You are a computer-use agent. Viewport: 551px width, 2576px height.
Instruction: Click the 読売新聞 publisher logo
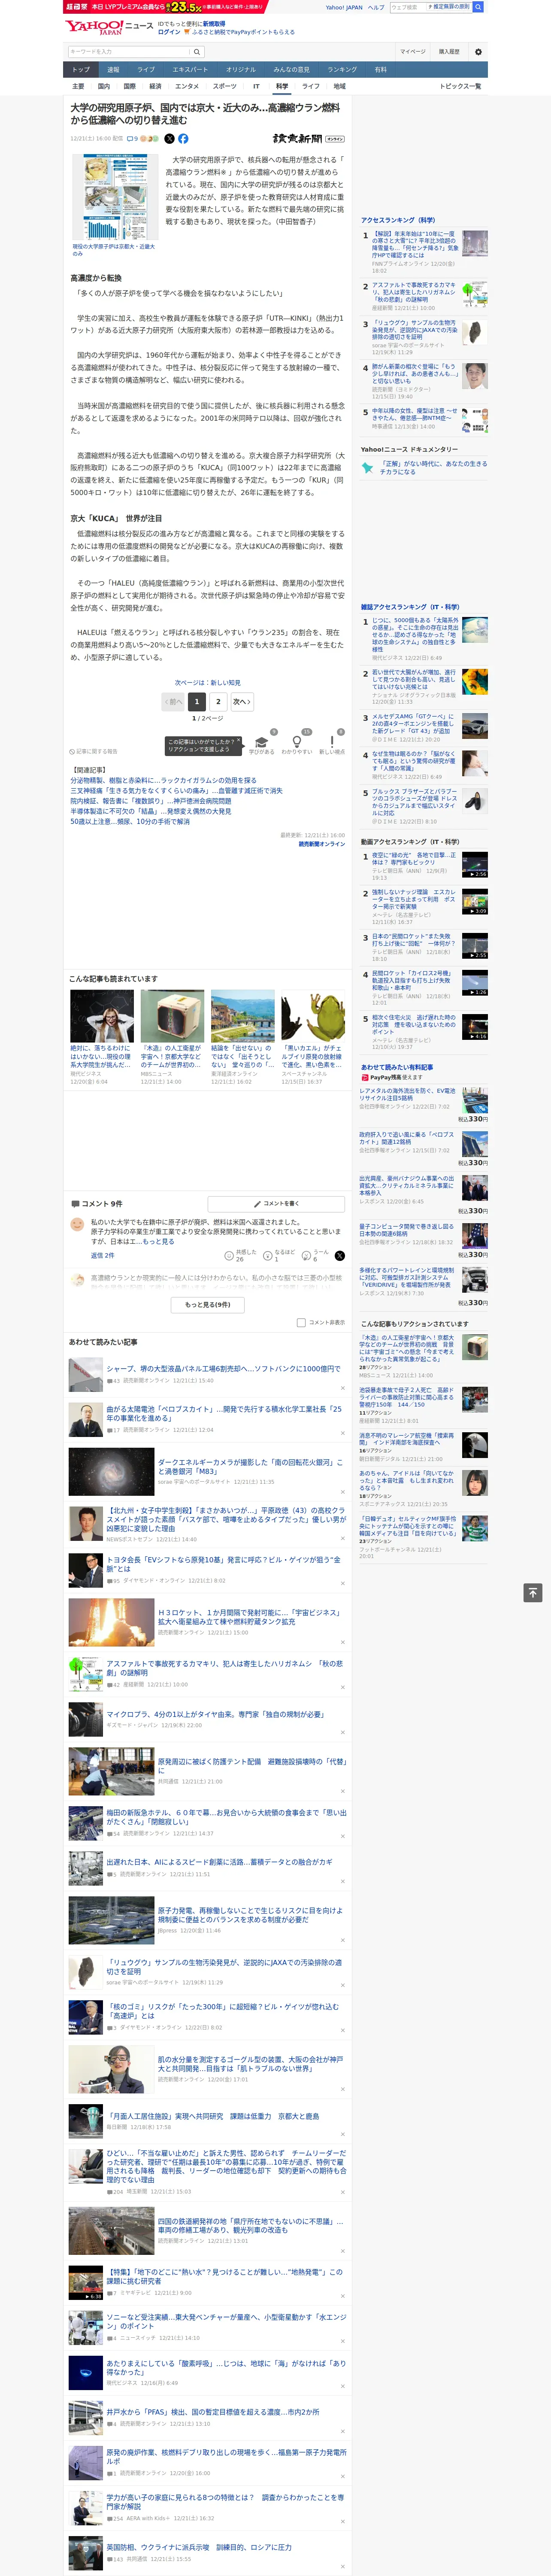308,139
